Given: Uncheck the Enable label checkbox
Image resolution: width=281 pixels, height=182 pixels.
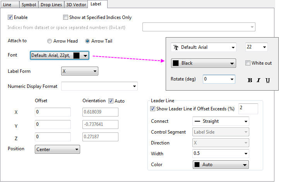Looking at the screenshot, I should pos(10,17).
